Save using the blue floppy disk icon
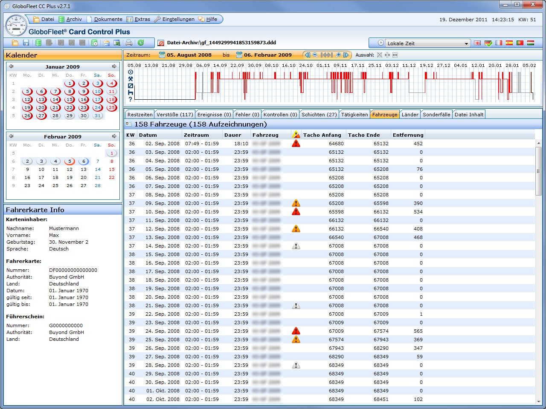This screenshot has height=409, width=546. click(26, 43)
